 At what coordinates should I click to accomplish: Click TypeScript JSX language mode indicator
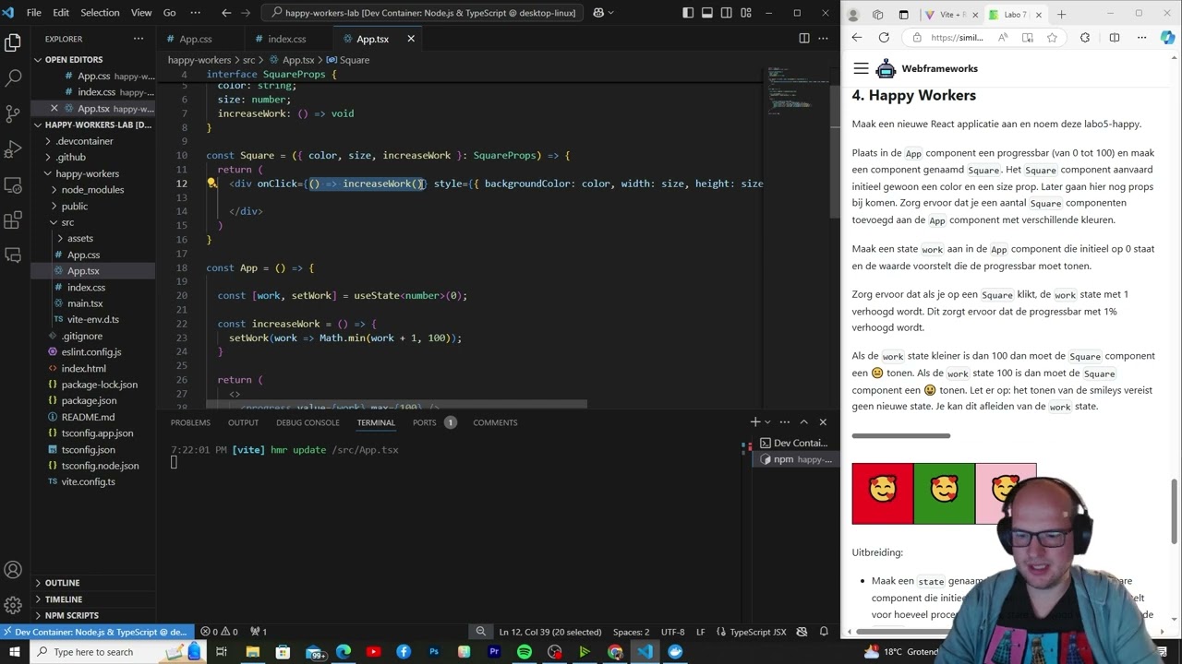[x=757, y=632]
